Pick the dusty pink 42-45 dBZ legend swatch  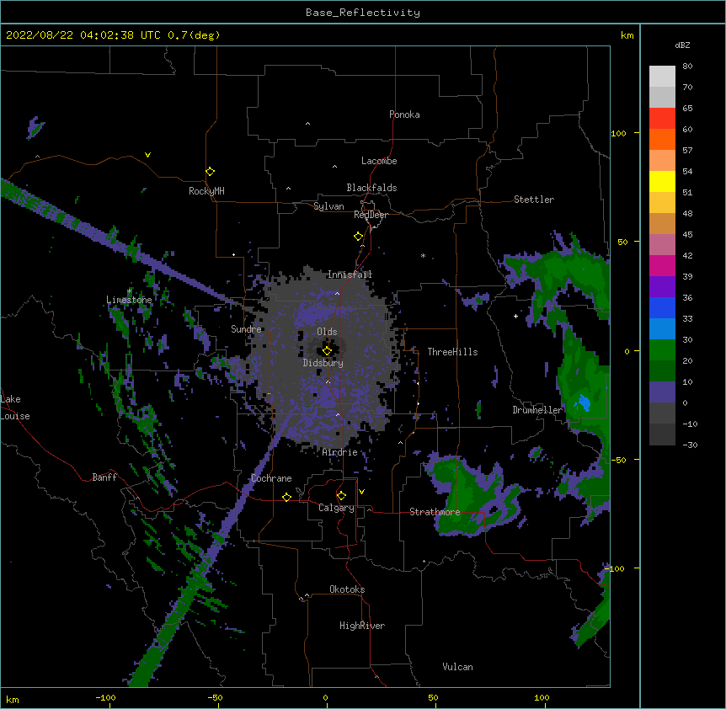click(662, 245)
